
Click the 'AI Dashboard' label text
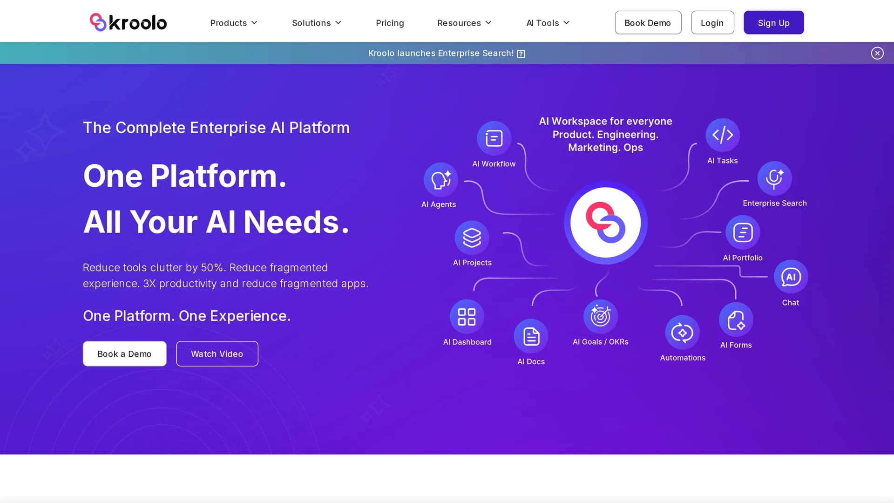[467, 342]
